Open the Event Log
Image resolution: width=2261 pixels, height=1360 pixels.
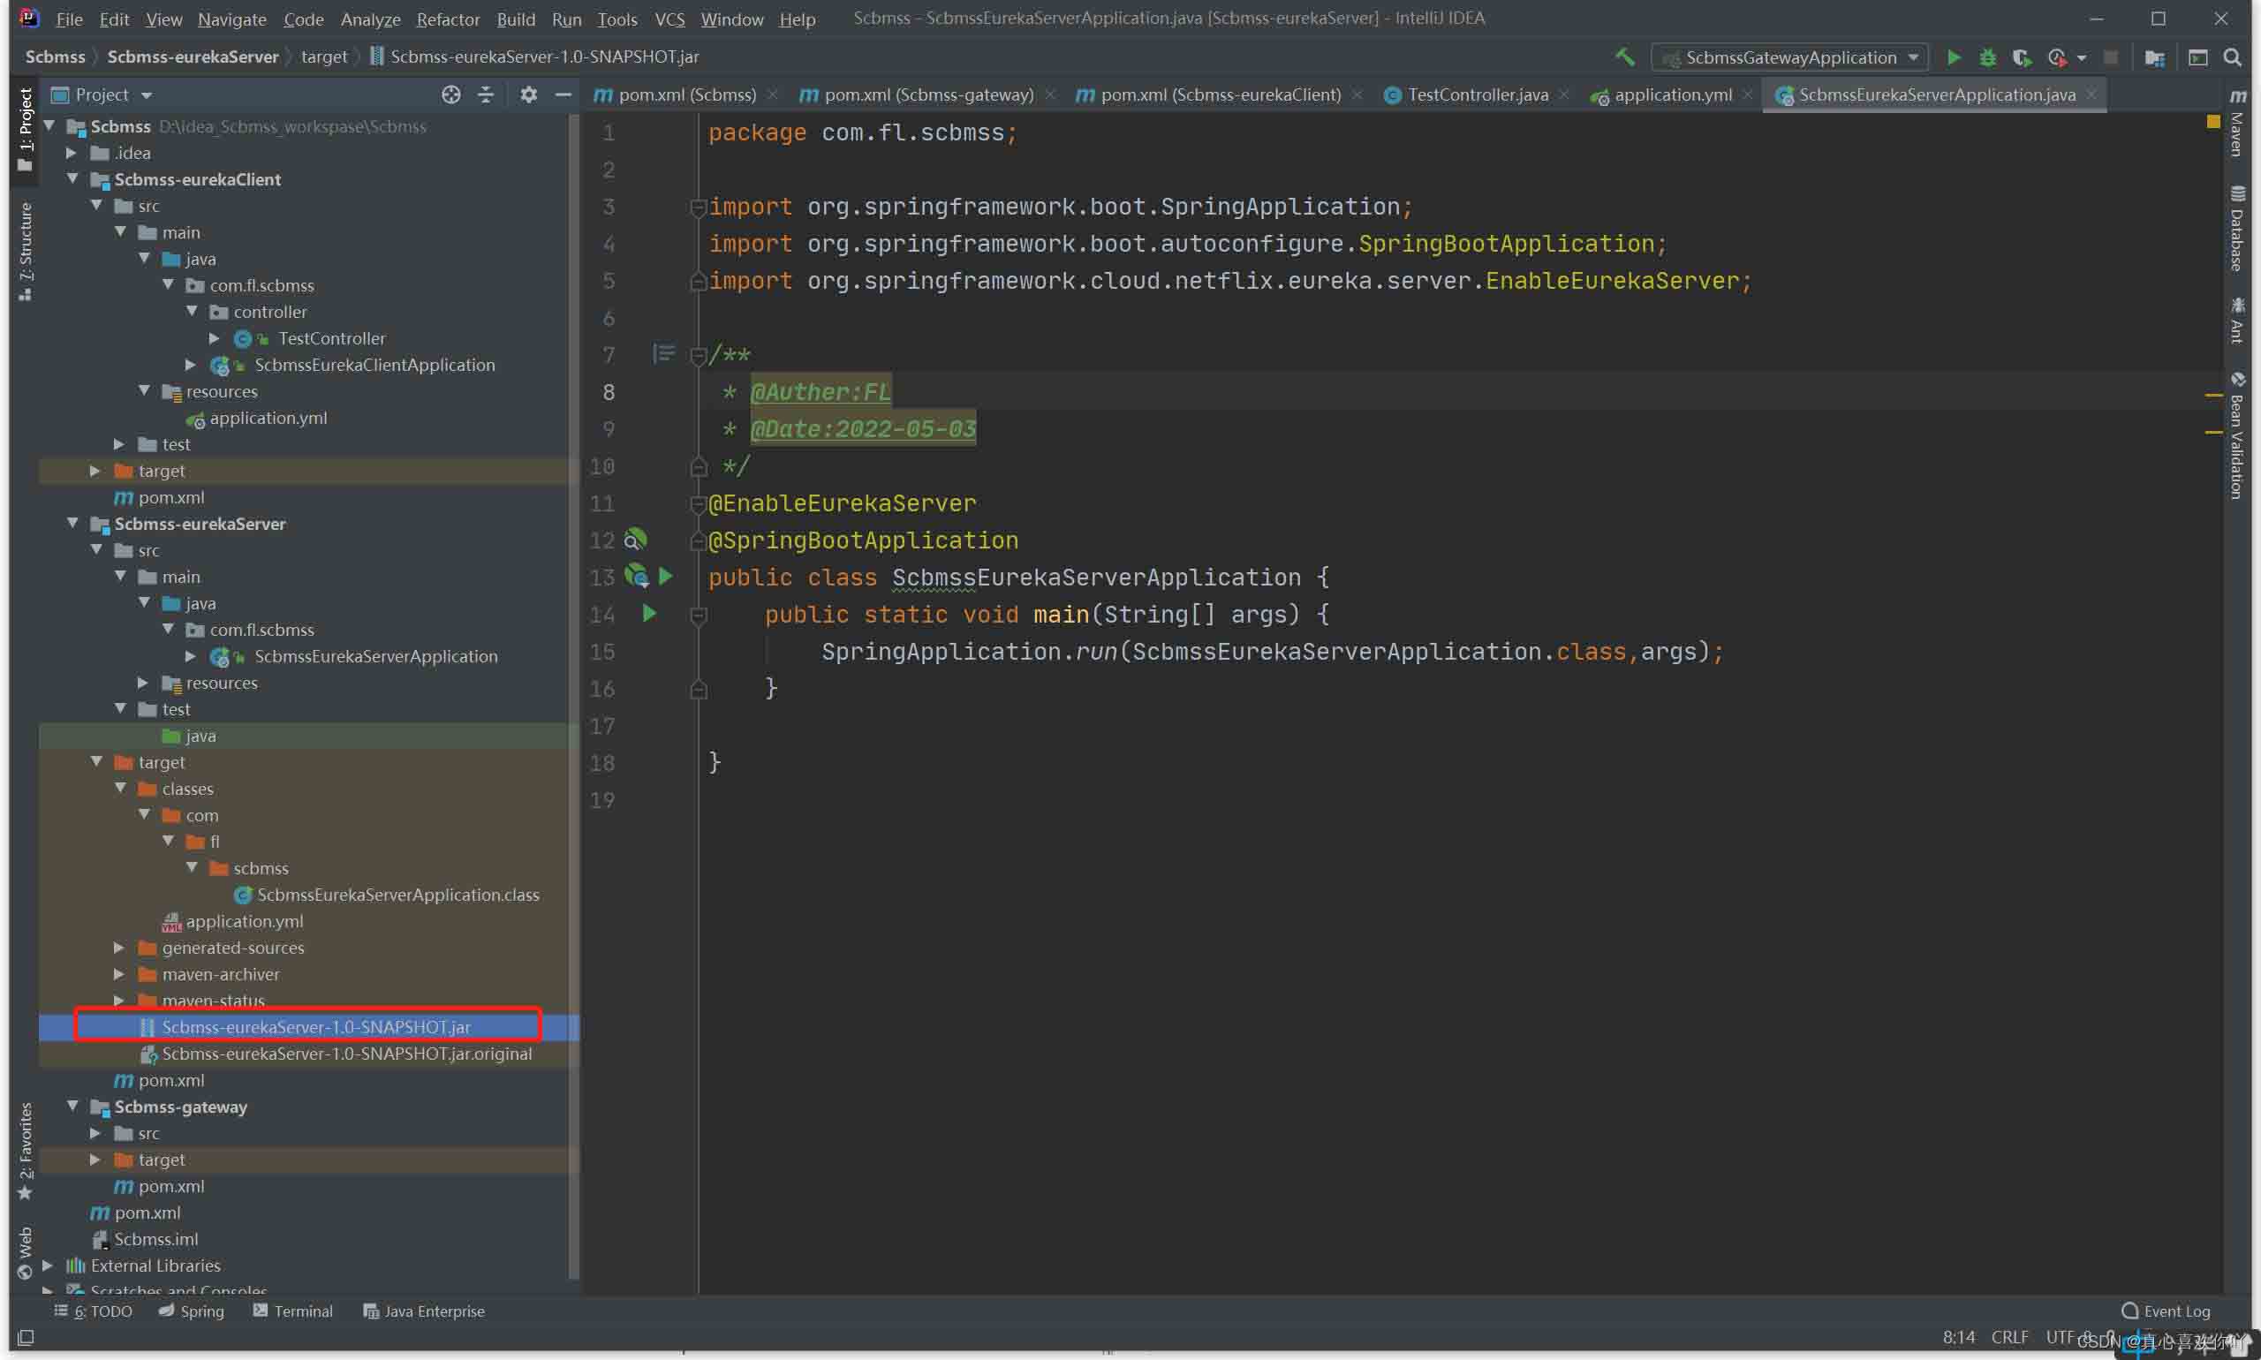[2166, 1311]
